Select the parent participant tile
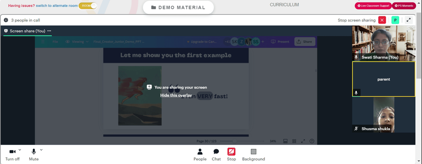 (384, 79)
